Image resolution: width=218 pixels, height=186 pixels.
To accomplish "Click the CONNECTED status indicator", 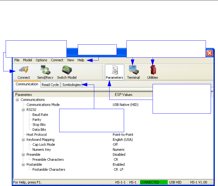I will tap(154, 182).
